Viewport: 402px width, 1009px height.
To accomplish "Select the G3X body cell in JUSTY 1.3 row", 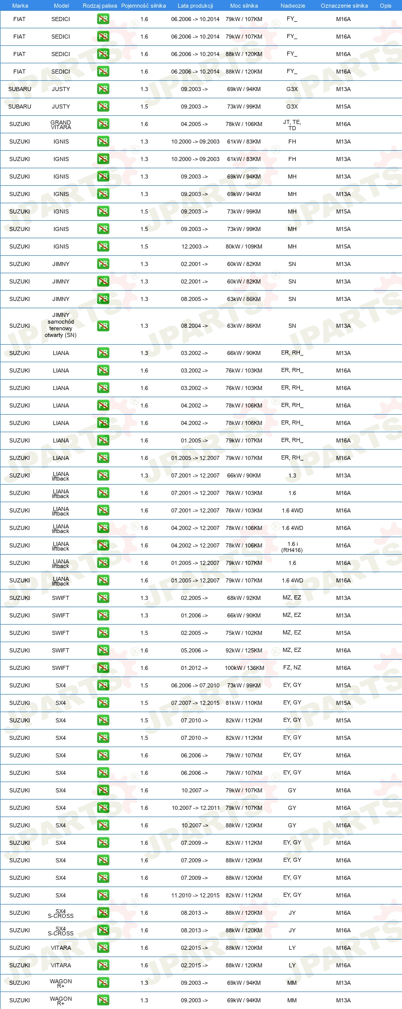I will coord(292,89).
